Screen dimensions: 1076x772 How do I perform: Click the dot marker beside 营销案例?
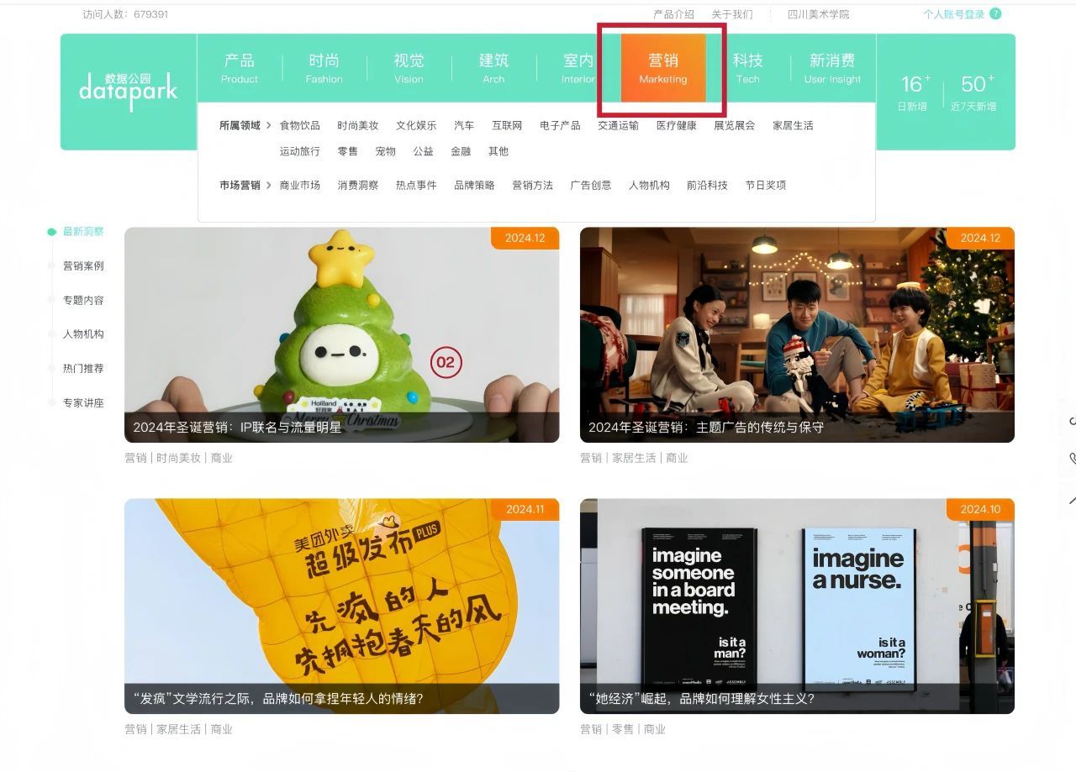click(52, 266)
